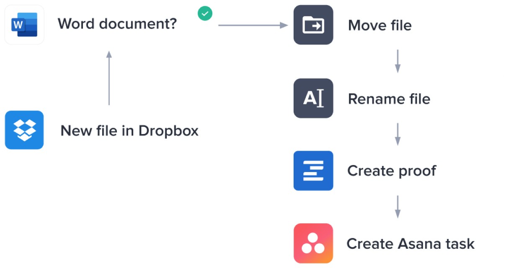Image resolution: width=506 pixels, height=268 pixels.
Task: Click down arrow below Create proof
Action: [x=398, y=207]
